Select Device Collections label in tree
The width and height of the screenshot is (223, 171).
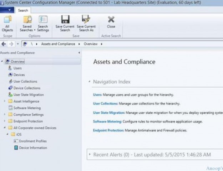[x=27, y=88]
